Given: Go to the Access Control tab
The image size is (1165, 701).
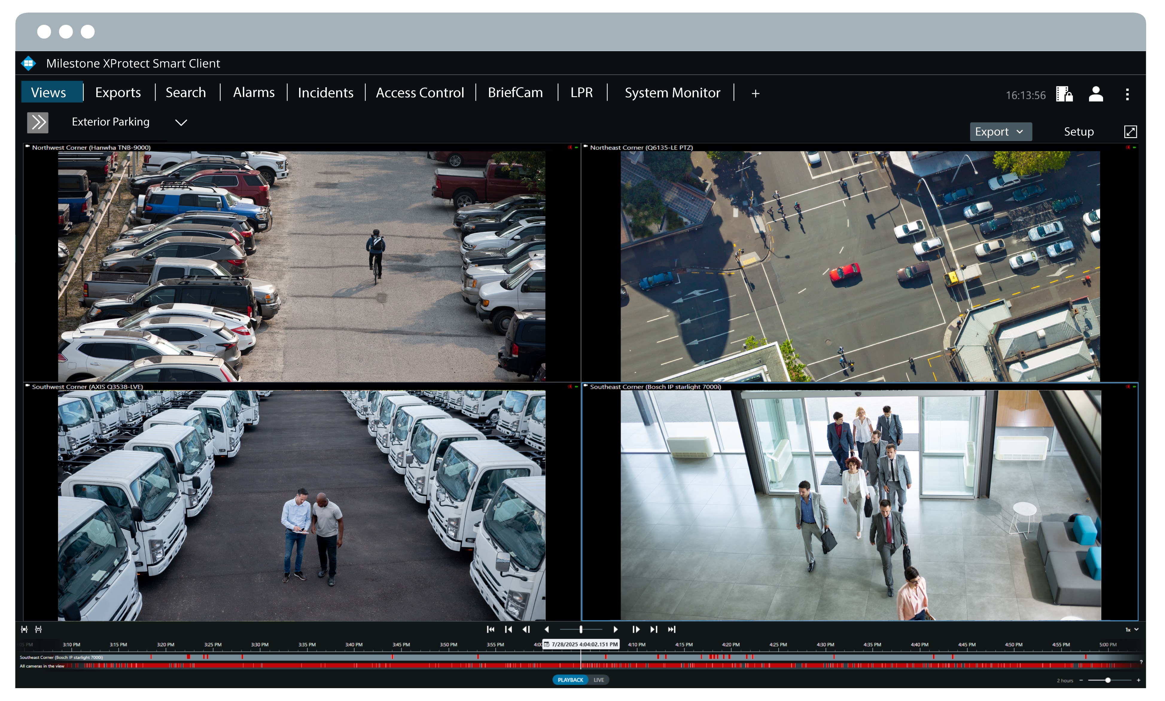Looking at the screenshot, I should pyautogui.click(x=420, y=93).
